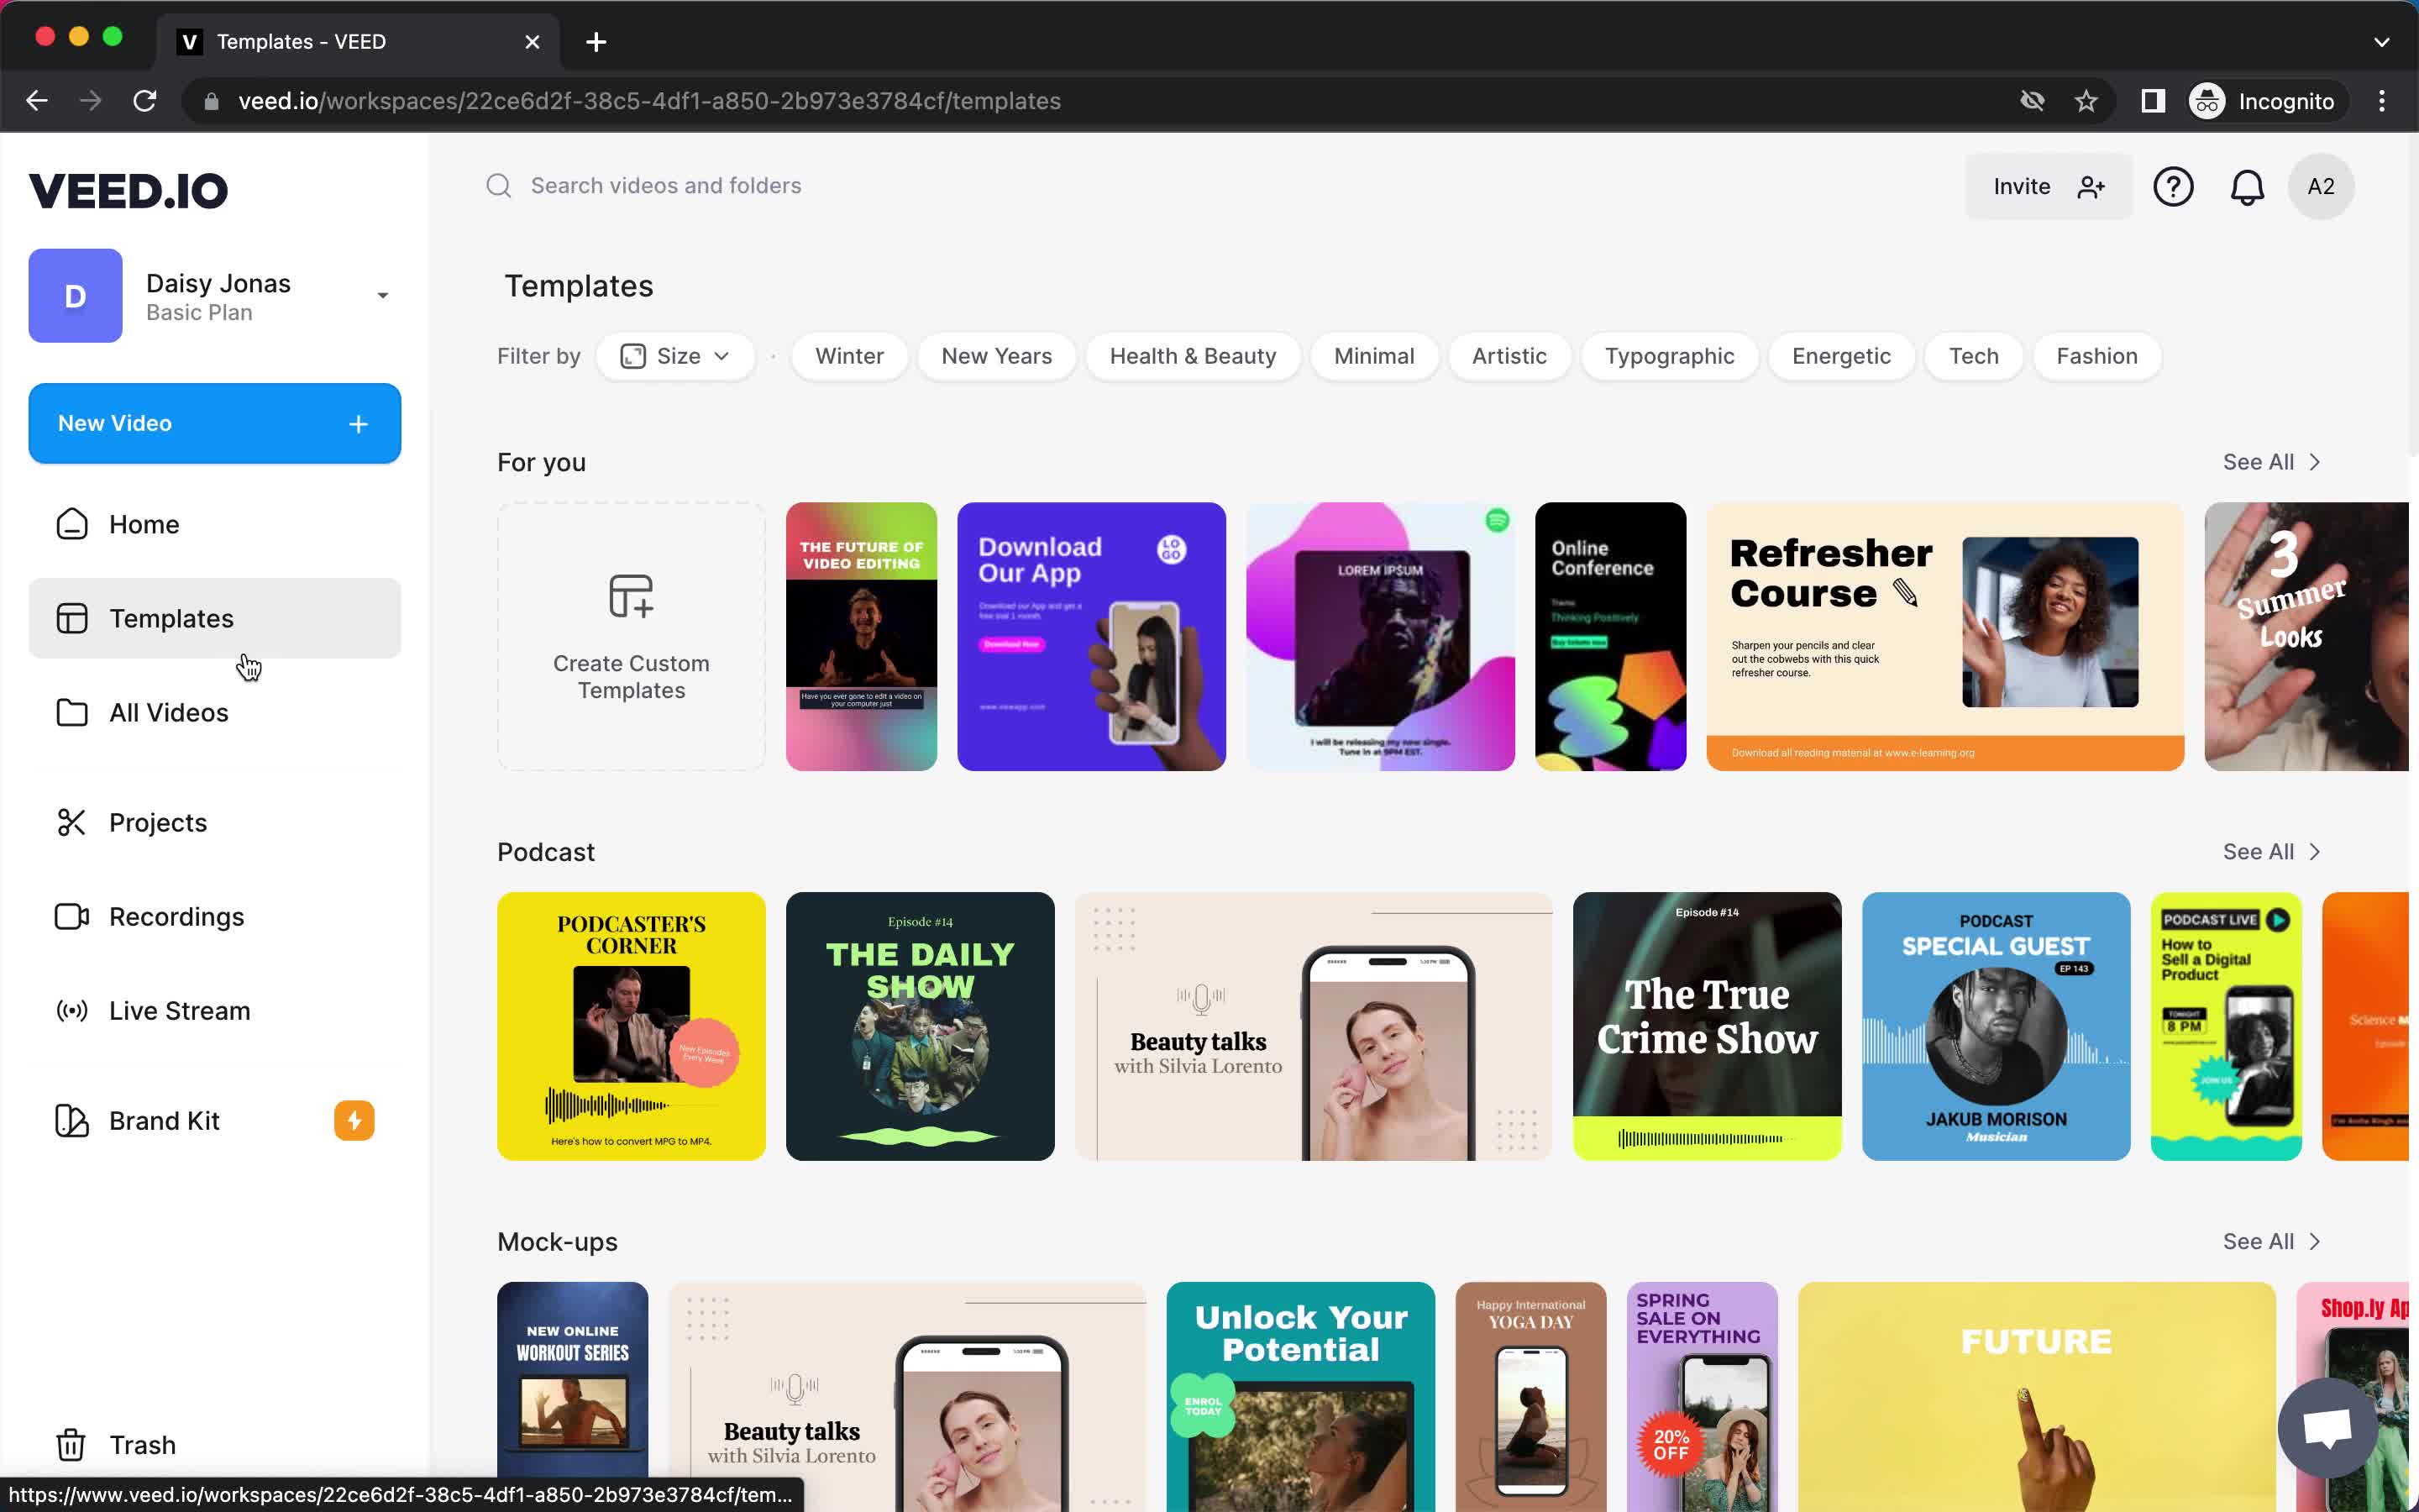Viewport: 2419px width, 1512px height.
Task: Open Beauty talks template in Podcast row
Action: pos(1314,1026)
